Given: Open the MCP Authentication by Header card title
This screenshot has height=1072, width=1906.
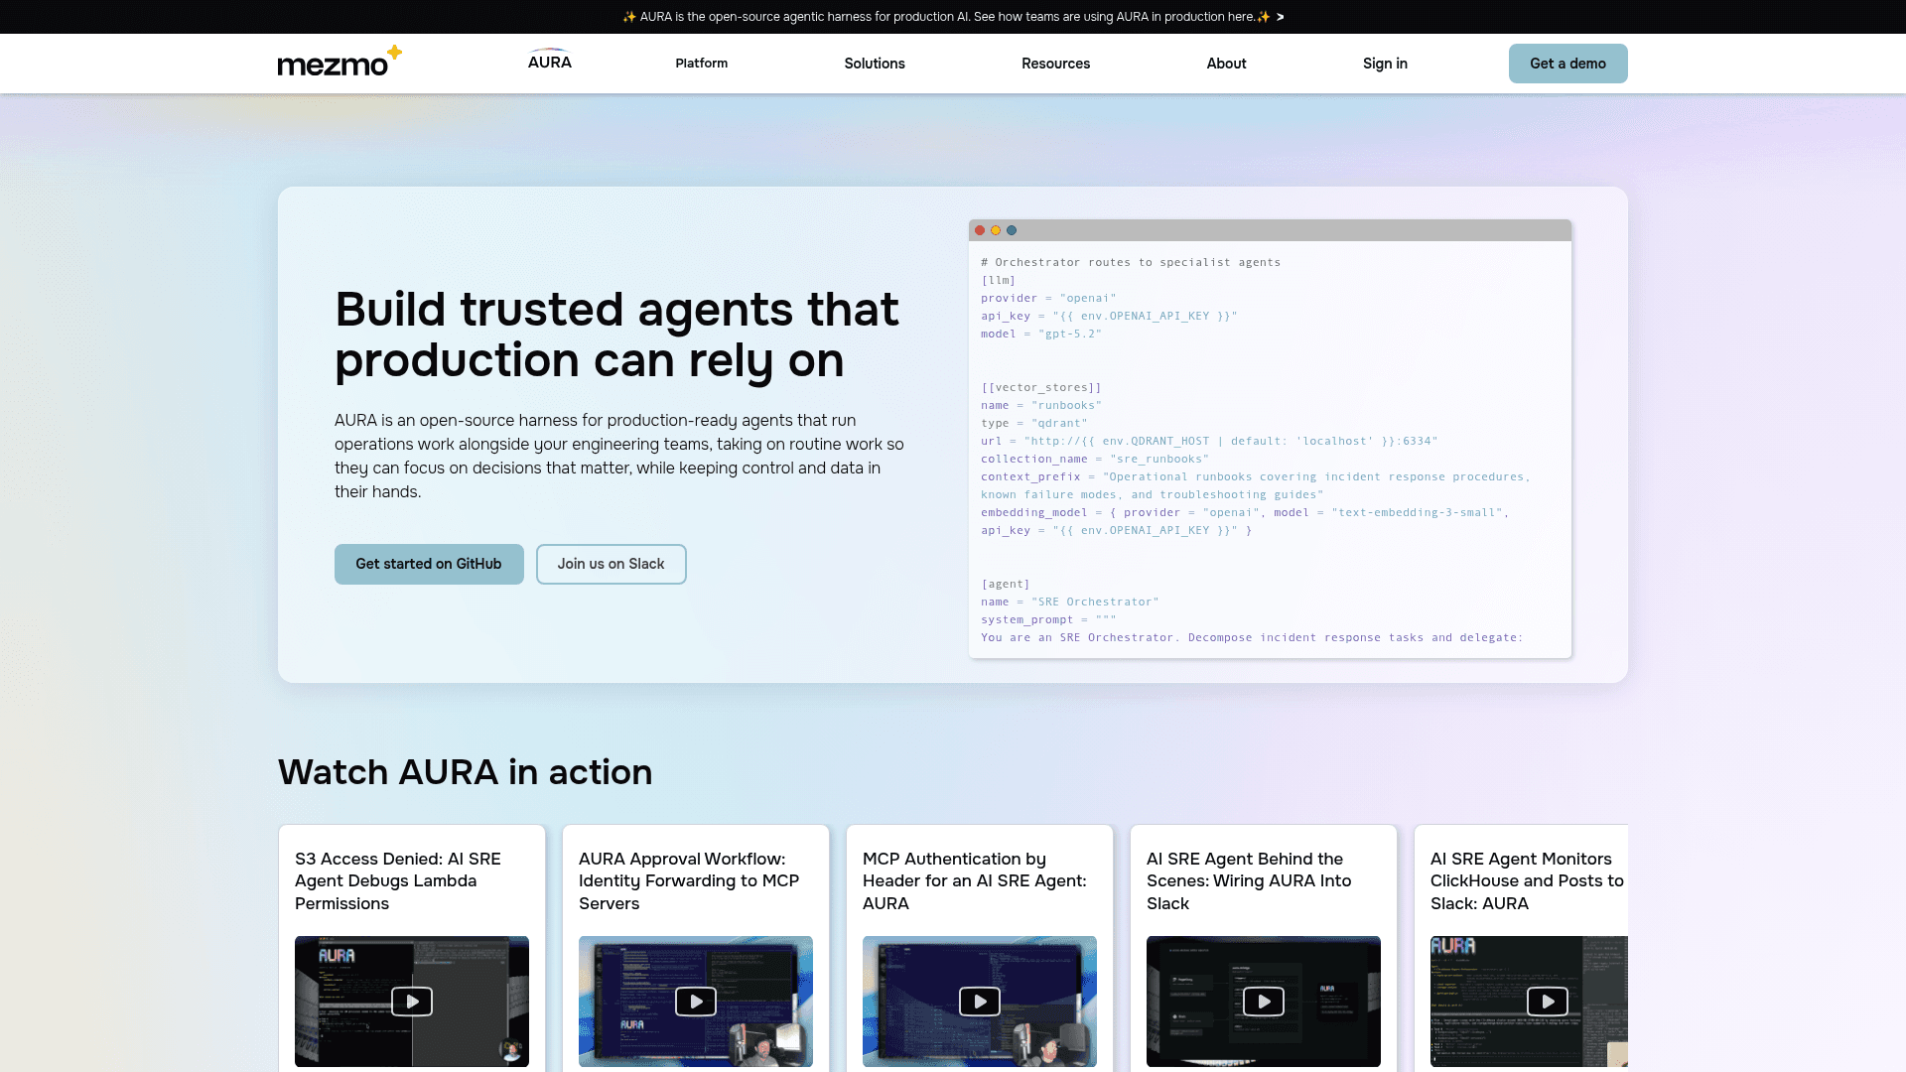Looking at the screenshot, I should (975, 881).
